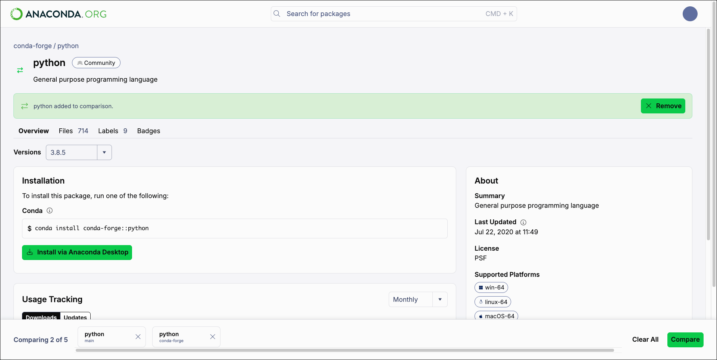
Task: Click the comparison bar horizontal scrollbar
Action: [345, 350]
